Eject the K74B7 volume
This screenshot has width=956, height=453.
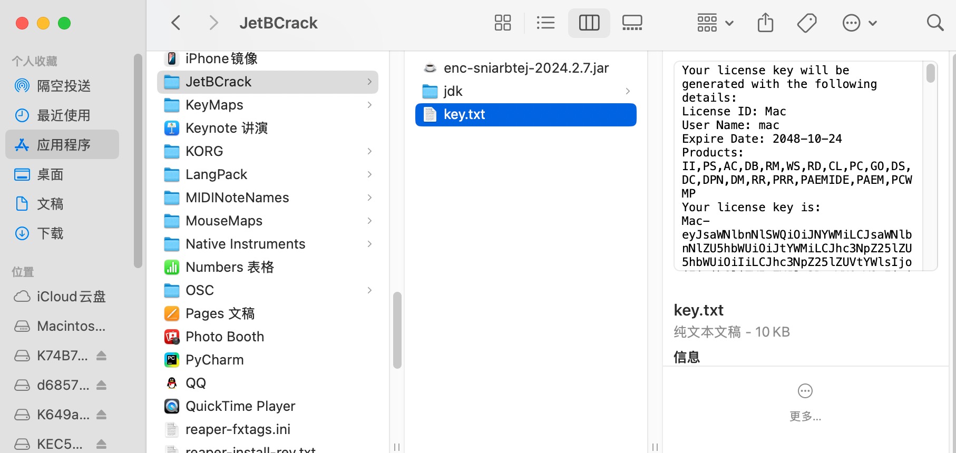(x=102, y=356)
